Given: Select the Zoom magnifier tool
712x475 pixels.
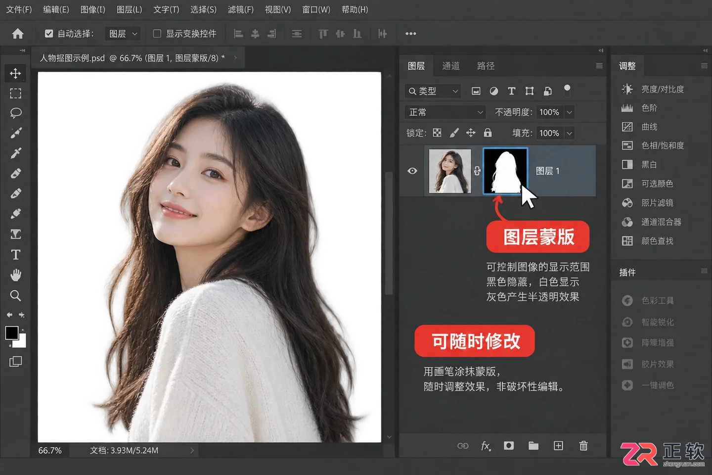Looking at the screenshot, I should pos(15,295).
